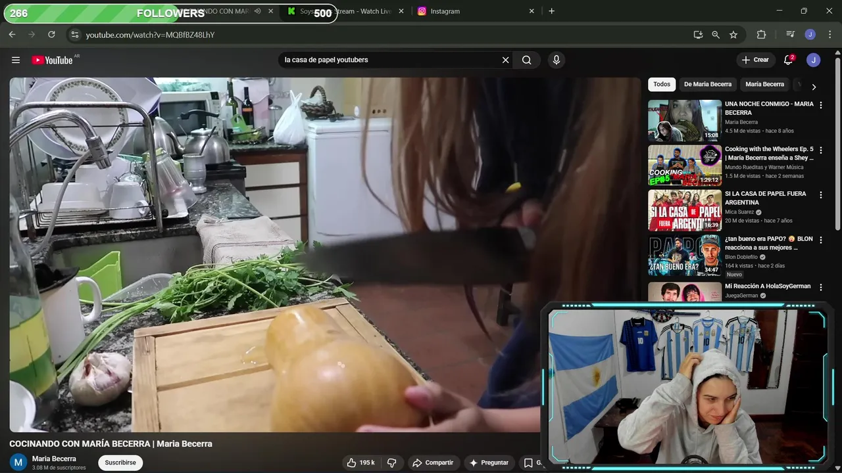Show more filter chips with right arrow
This screenshot has width=842, height=473.
pos(814,87)
